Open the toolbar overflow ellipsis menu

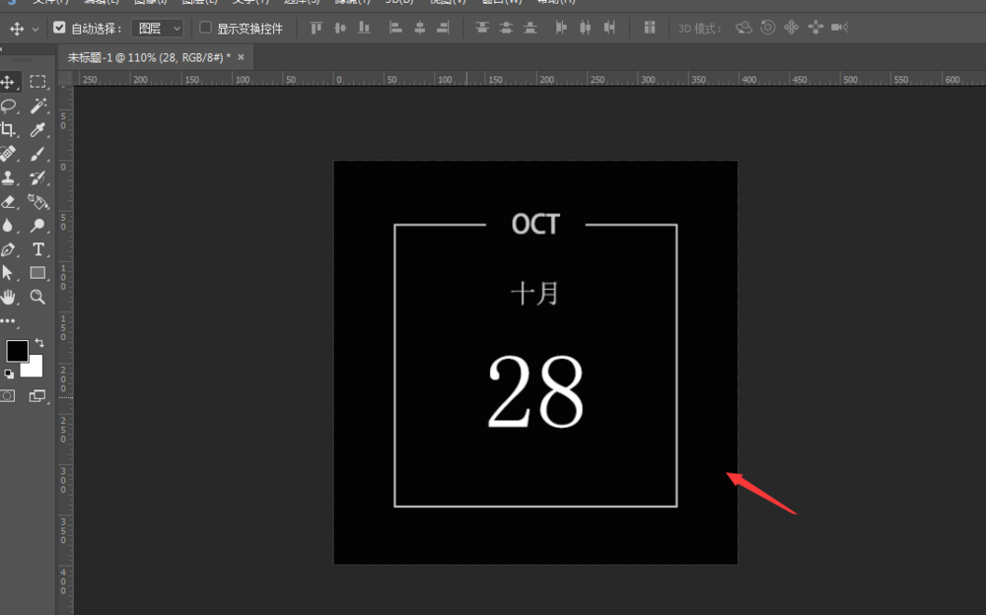(x=10, y=321)
